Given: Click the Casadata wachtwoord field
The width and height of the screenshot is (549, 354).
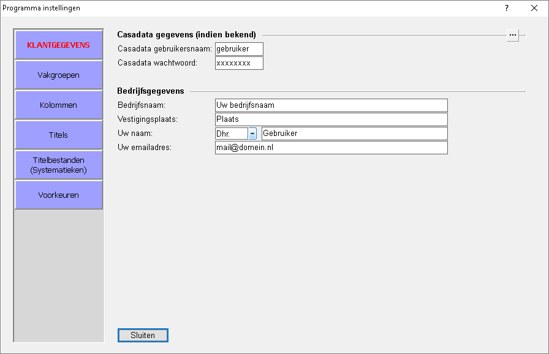Looking at the screenshot, I should (x=239, y=63).
